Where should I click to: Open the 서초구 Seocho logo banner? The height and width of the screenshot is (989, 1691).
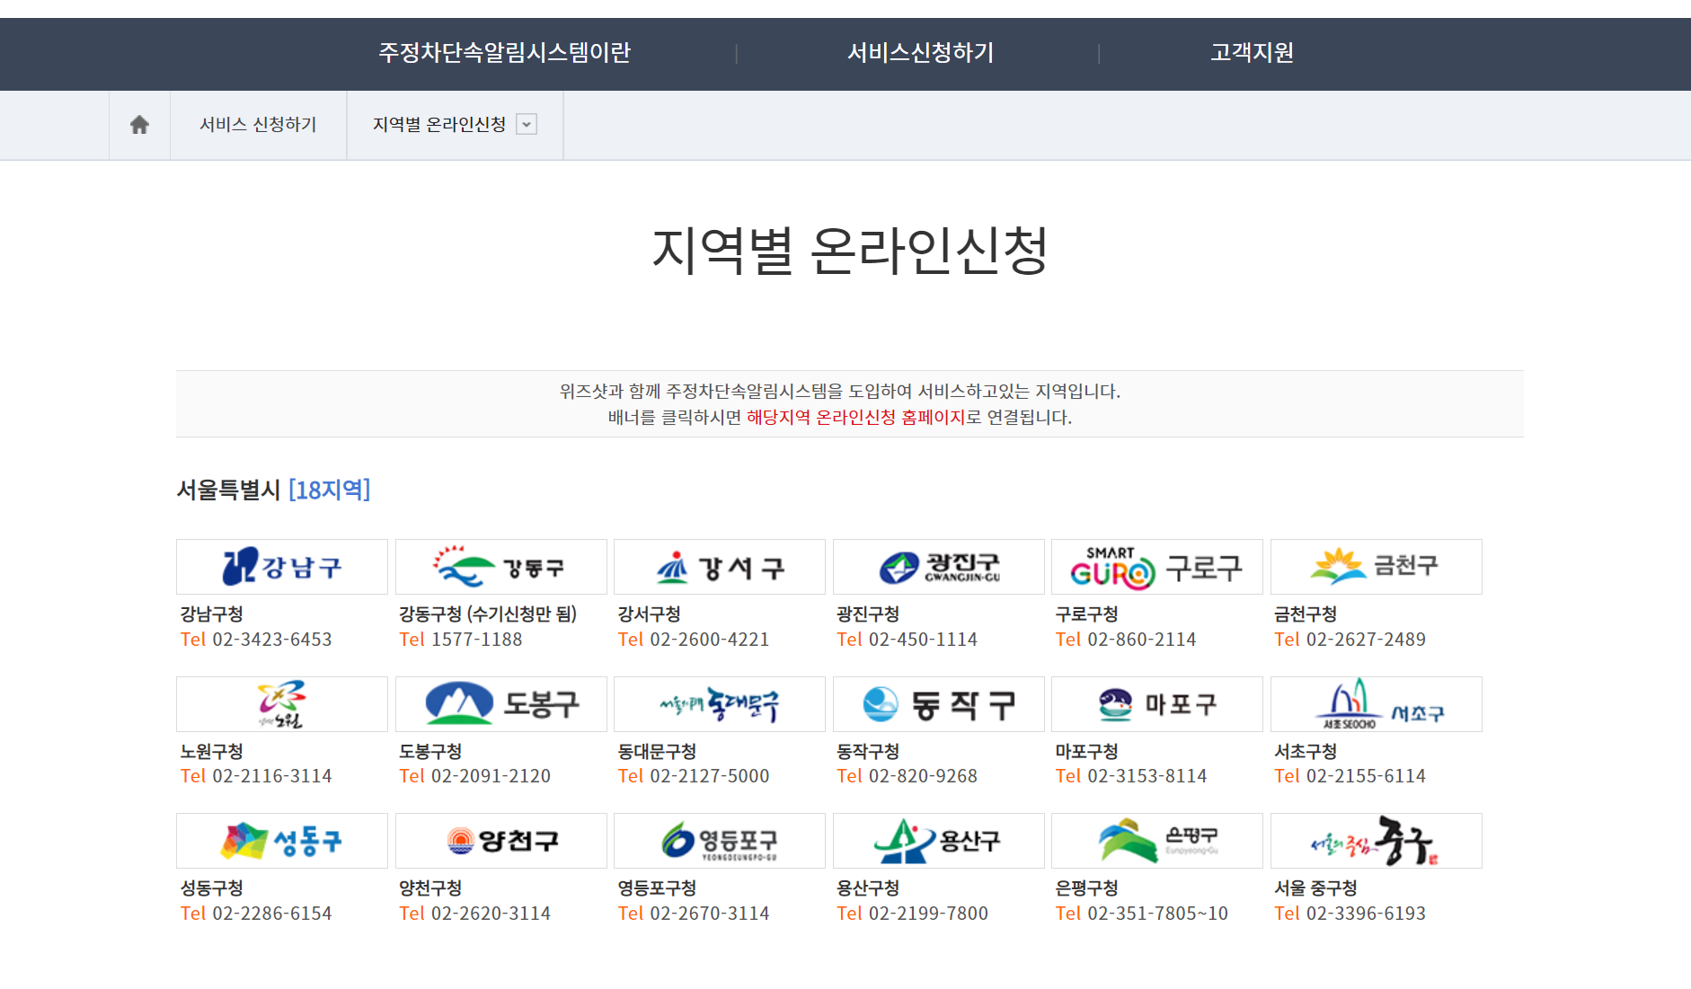point(1377,704)
